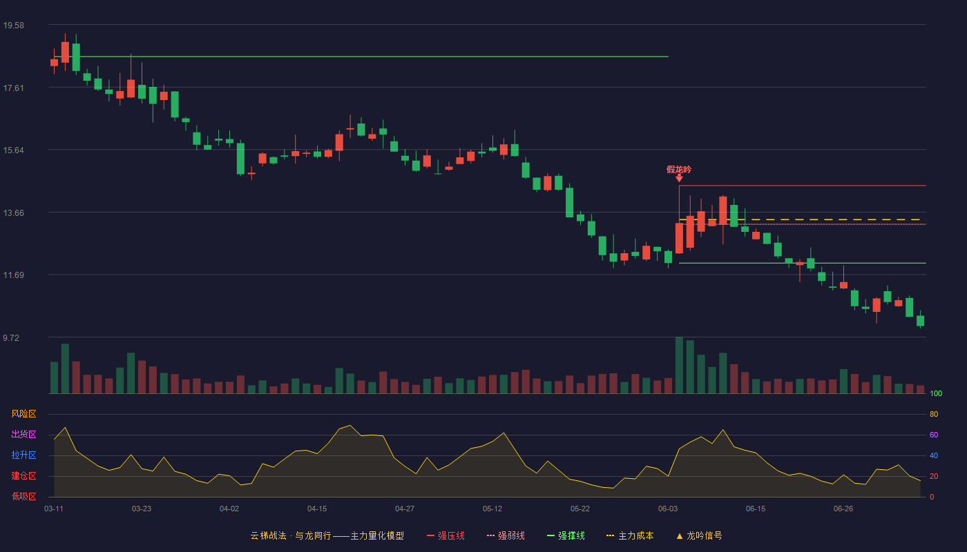The height and width of the screenshot is (552, 967).
Task: Click the 20 indicator axis value
Action: [x=934, y=476]
